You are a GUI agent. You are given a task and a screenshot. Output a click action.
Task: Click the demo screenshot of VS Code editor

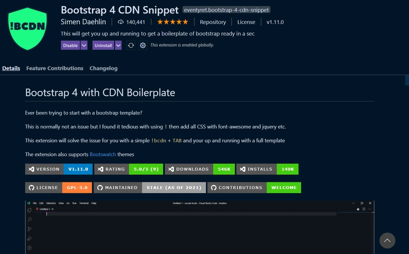point(199,227)
